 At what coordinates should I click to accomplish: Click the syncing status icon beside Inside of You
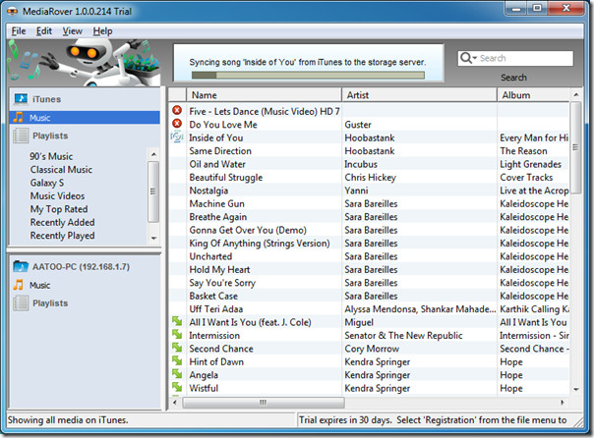point(177,138)
